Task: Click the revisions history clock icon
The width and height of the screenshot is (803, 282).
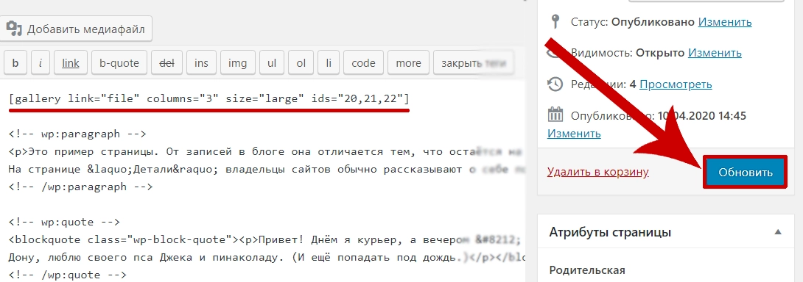Action: coord(555,84)
